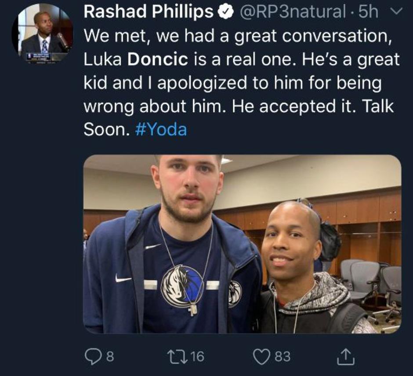
Task: Click the white Nike swoosh on the jacket
Action: coord(123,278)
